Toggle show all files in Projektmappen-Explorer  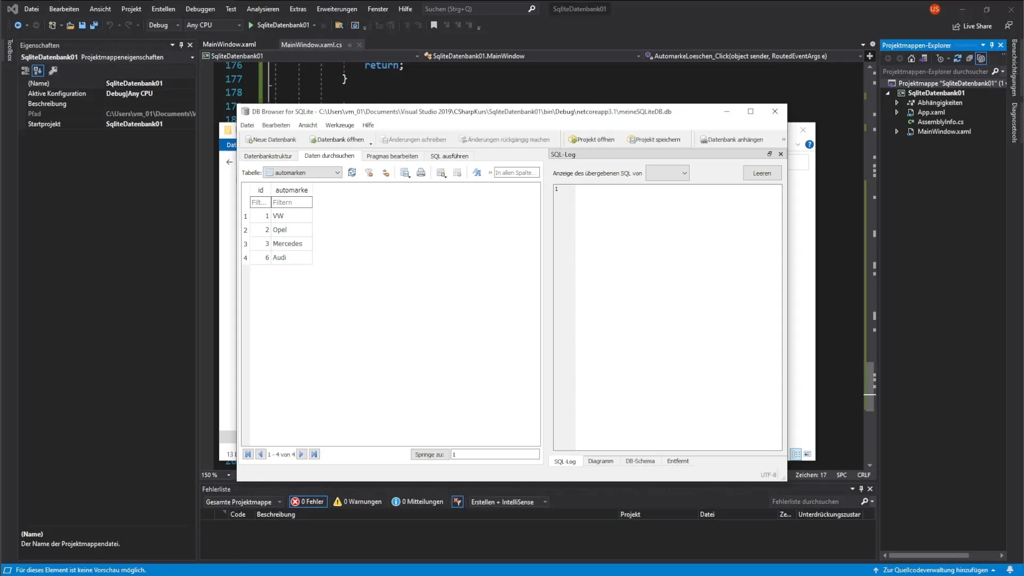(x=981, y=59)
